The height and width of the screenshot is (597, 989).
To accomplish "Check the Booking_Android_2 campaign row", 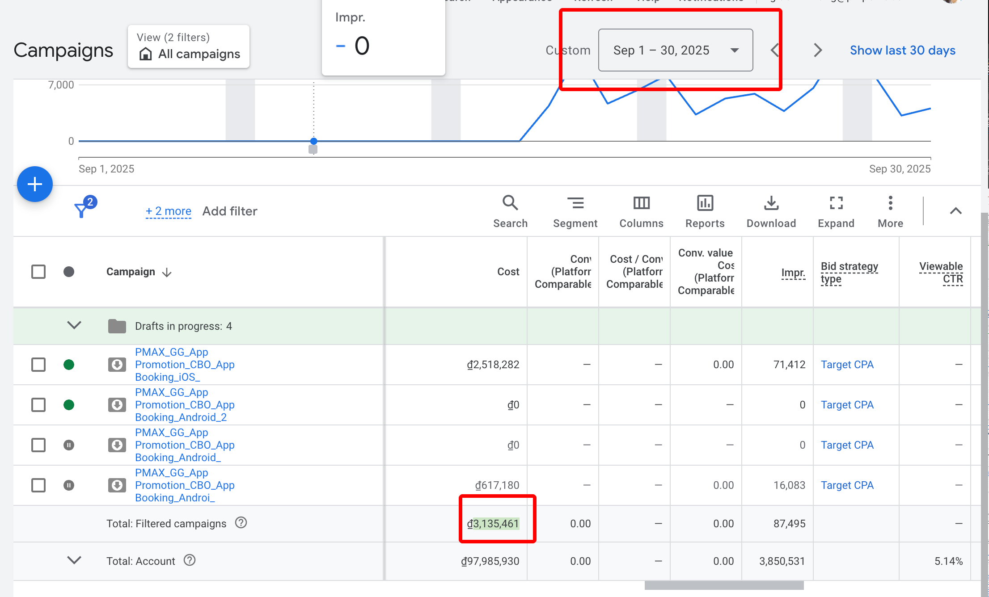I will pos(38,405).
